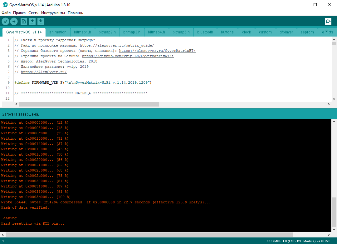Follow the alexgyver.ru/GyverMatrixBT link
Screen dimensions: 337x244
[157, 51]
